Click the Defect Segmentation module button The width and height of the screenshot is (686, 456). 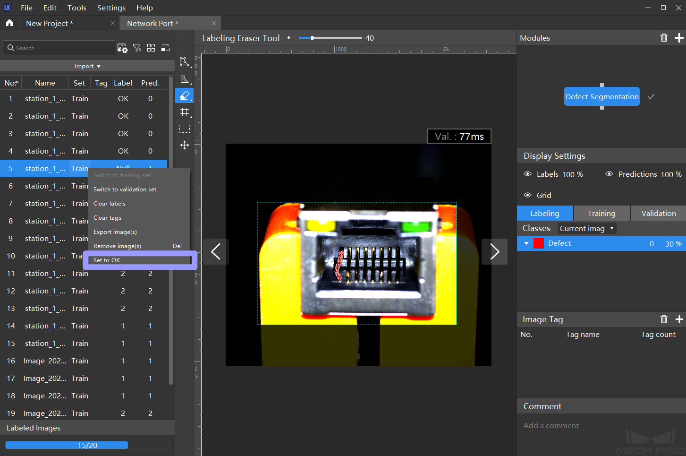tap(602, 96)
